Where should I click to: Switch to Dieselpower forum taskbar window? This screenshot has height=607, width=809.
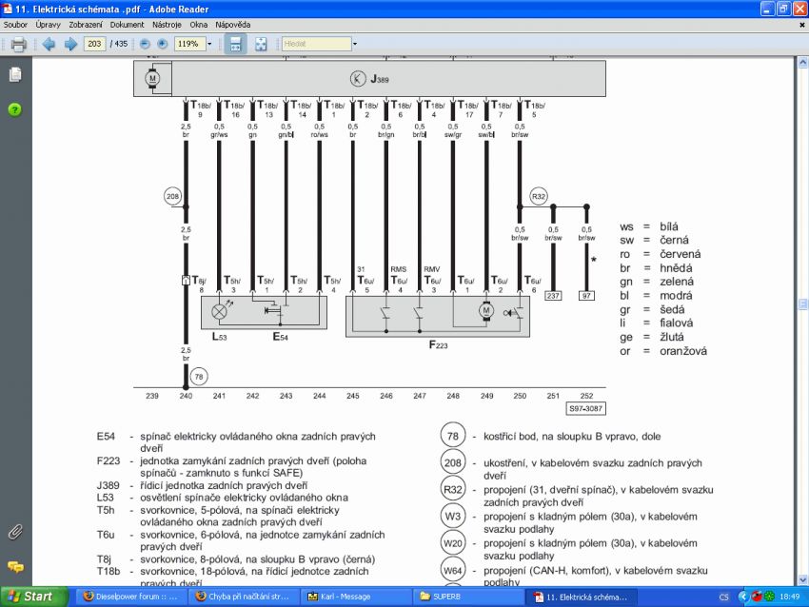(129, 597)
